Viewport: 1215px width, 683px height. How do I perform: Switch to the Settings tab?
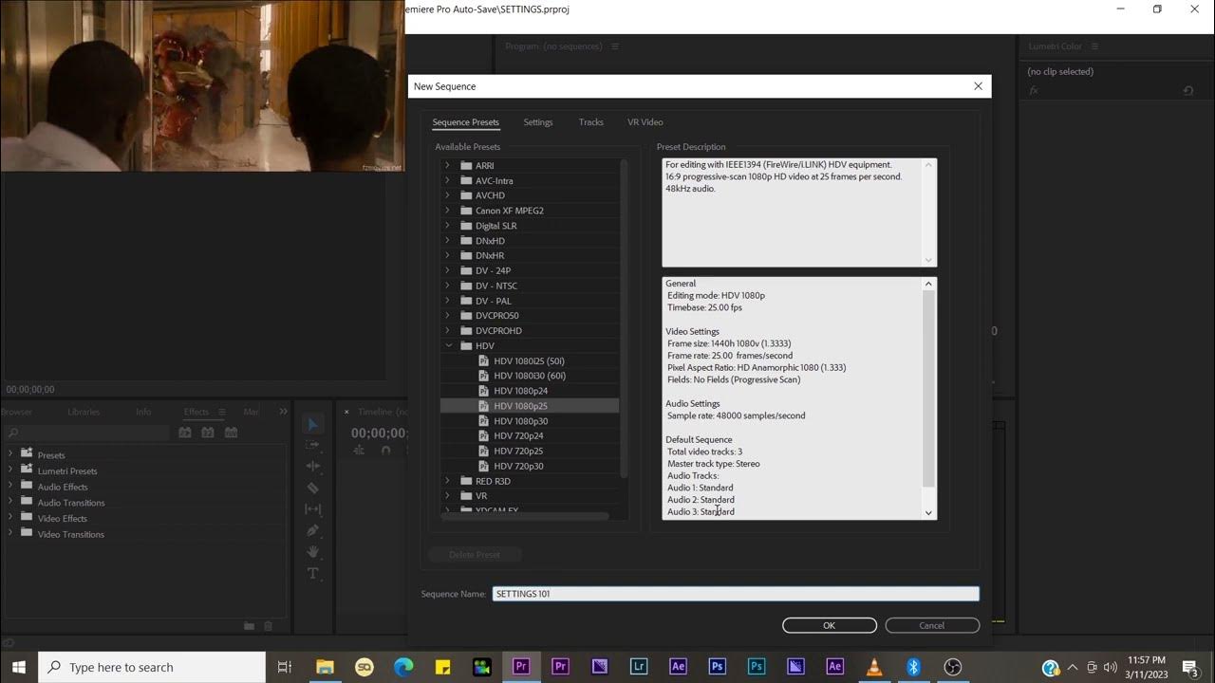538,122
